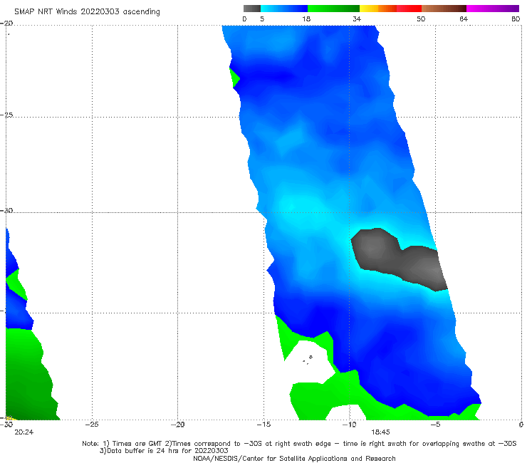Click the swath time label '18:45'
Image resolution: width=527 pixels, height=463 pixels.
coord(380,432)
